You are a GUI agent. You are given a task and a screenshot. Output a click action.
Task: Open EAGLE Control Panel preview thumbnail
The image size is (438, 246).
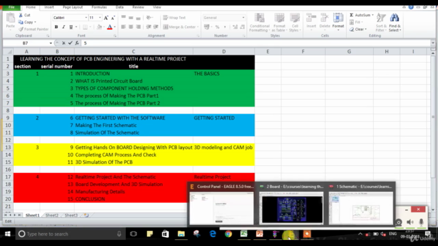(222, 208)
